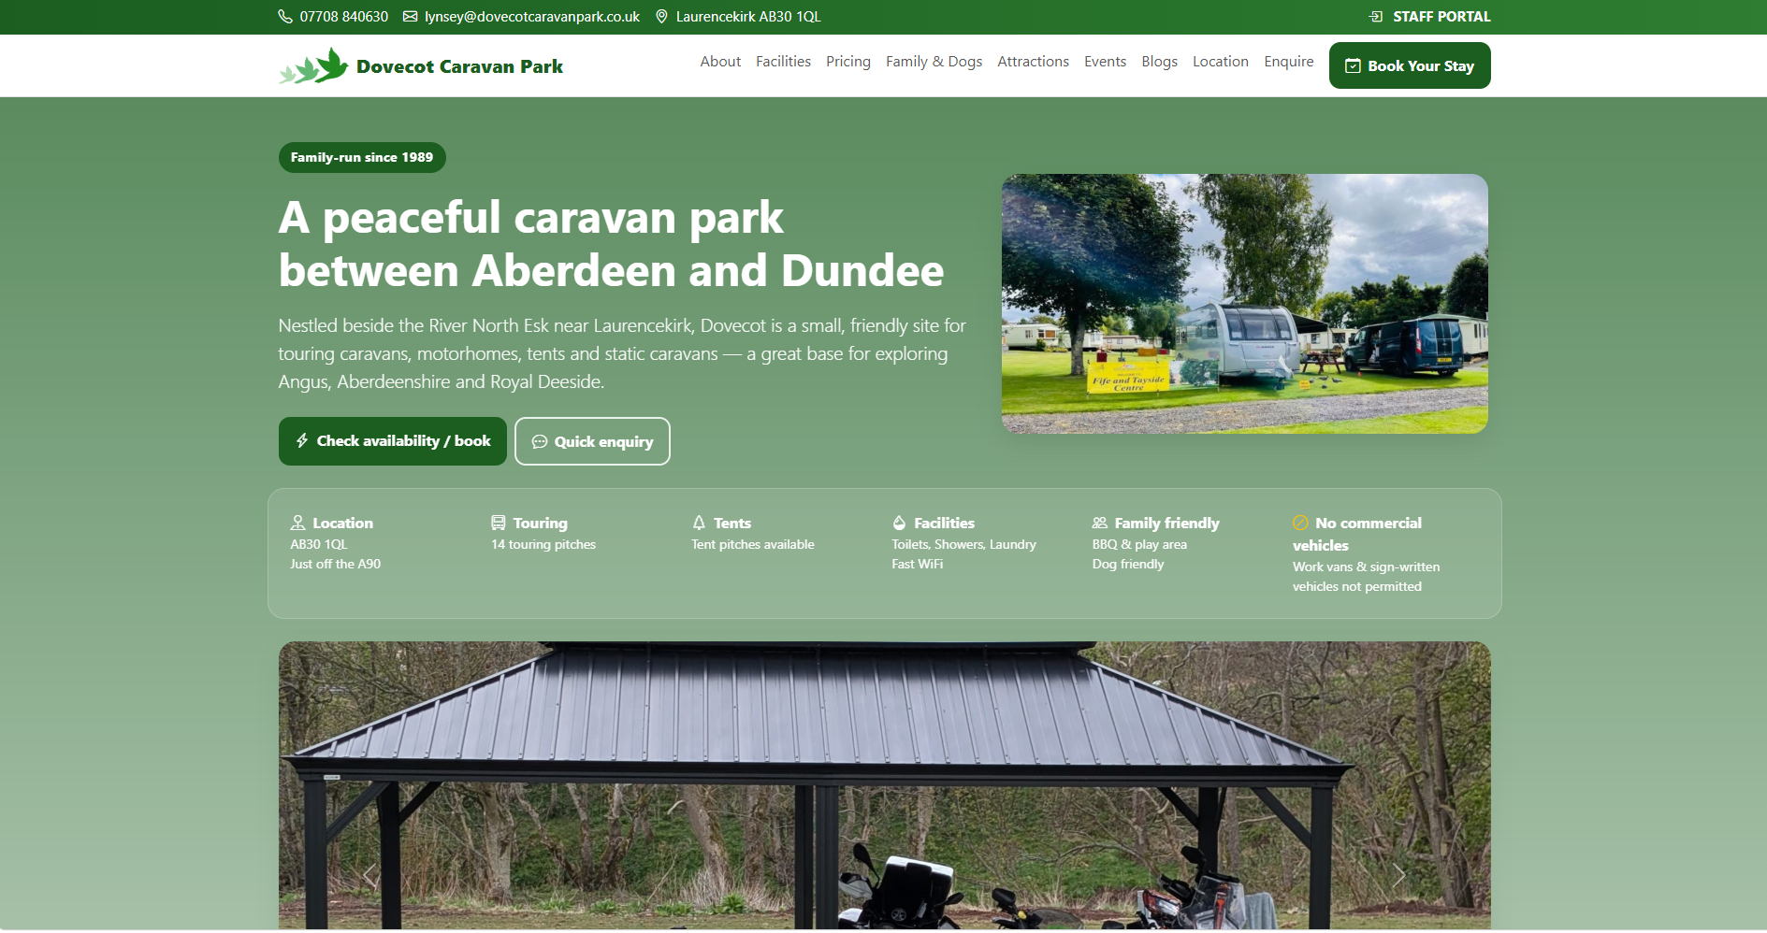This screenshot has width=1767, height=933.
Task: Click the 'Family friendly' heading
Action: point(1166,524)
